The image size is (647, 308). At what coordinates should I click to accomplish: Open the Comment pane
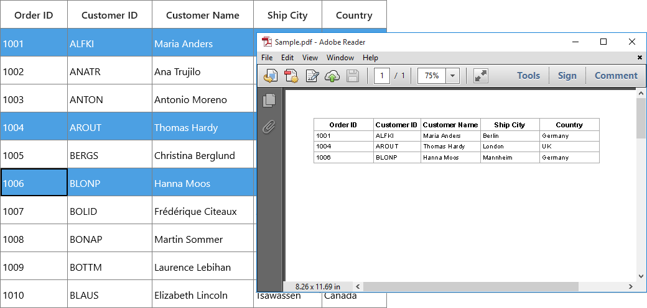point(616,76)
